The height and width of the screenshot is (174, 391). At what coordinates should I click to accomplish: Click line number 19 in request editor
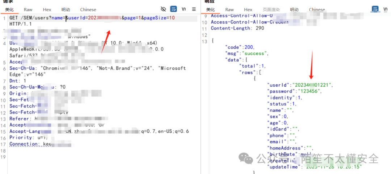coord(3,157)
